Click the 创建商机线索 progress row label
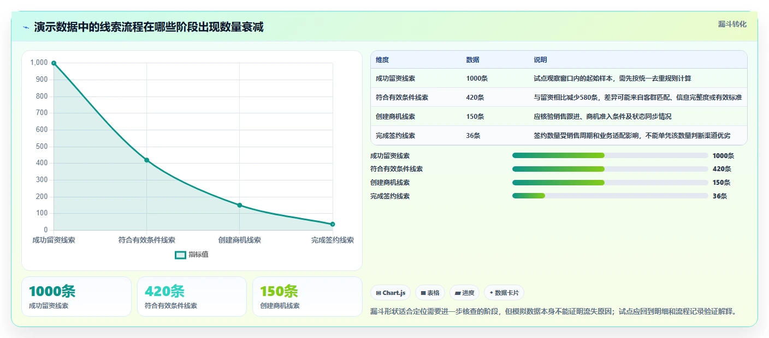The height and width of the screenshot is (338, 769). pos(390,183)
